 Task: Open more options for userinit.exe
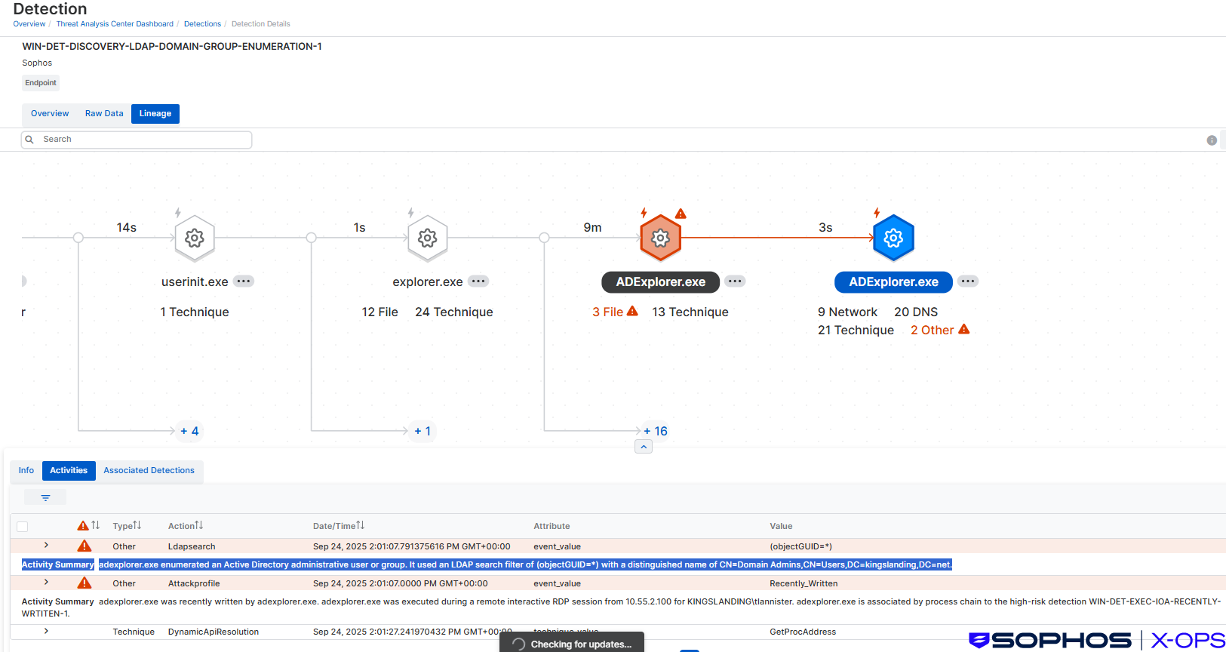[x=243, y=281]
